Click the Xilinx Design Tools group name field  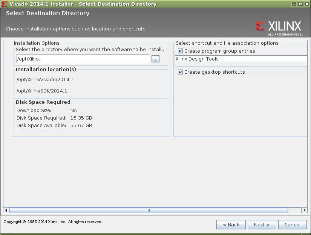click(x=241, y=59)
